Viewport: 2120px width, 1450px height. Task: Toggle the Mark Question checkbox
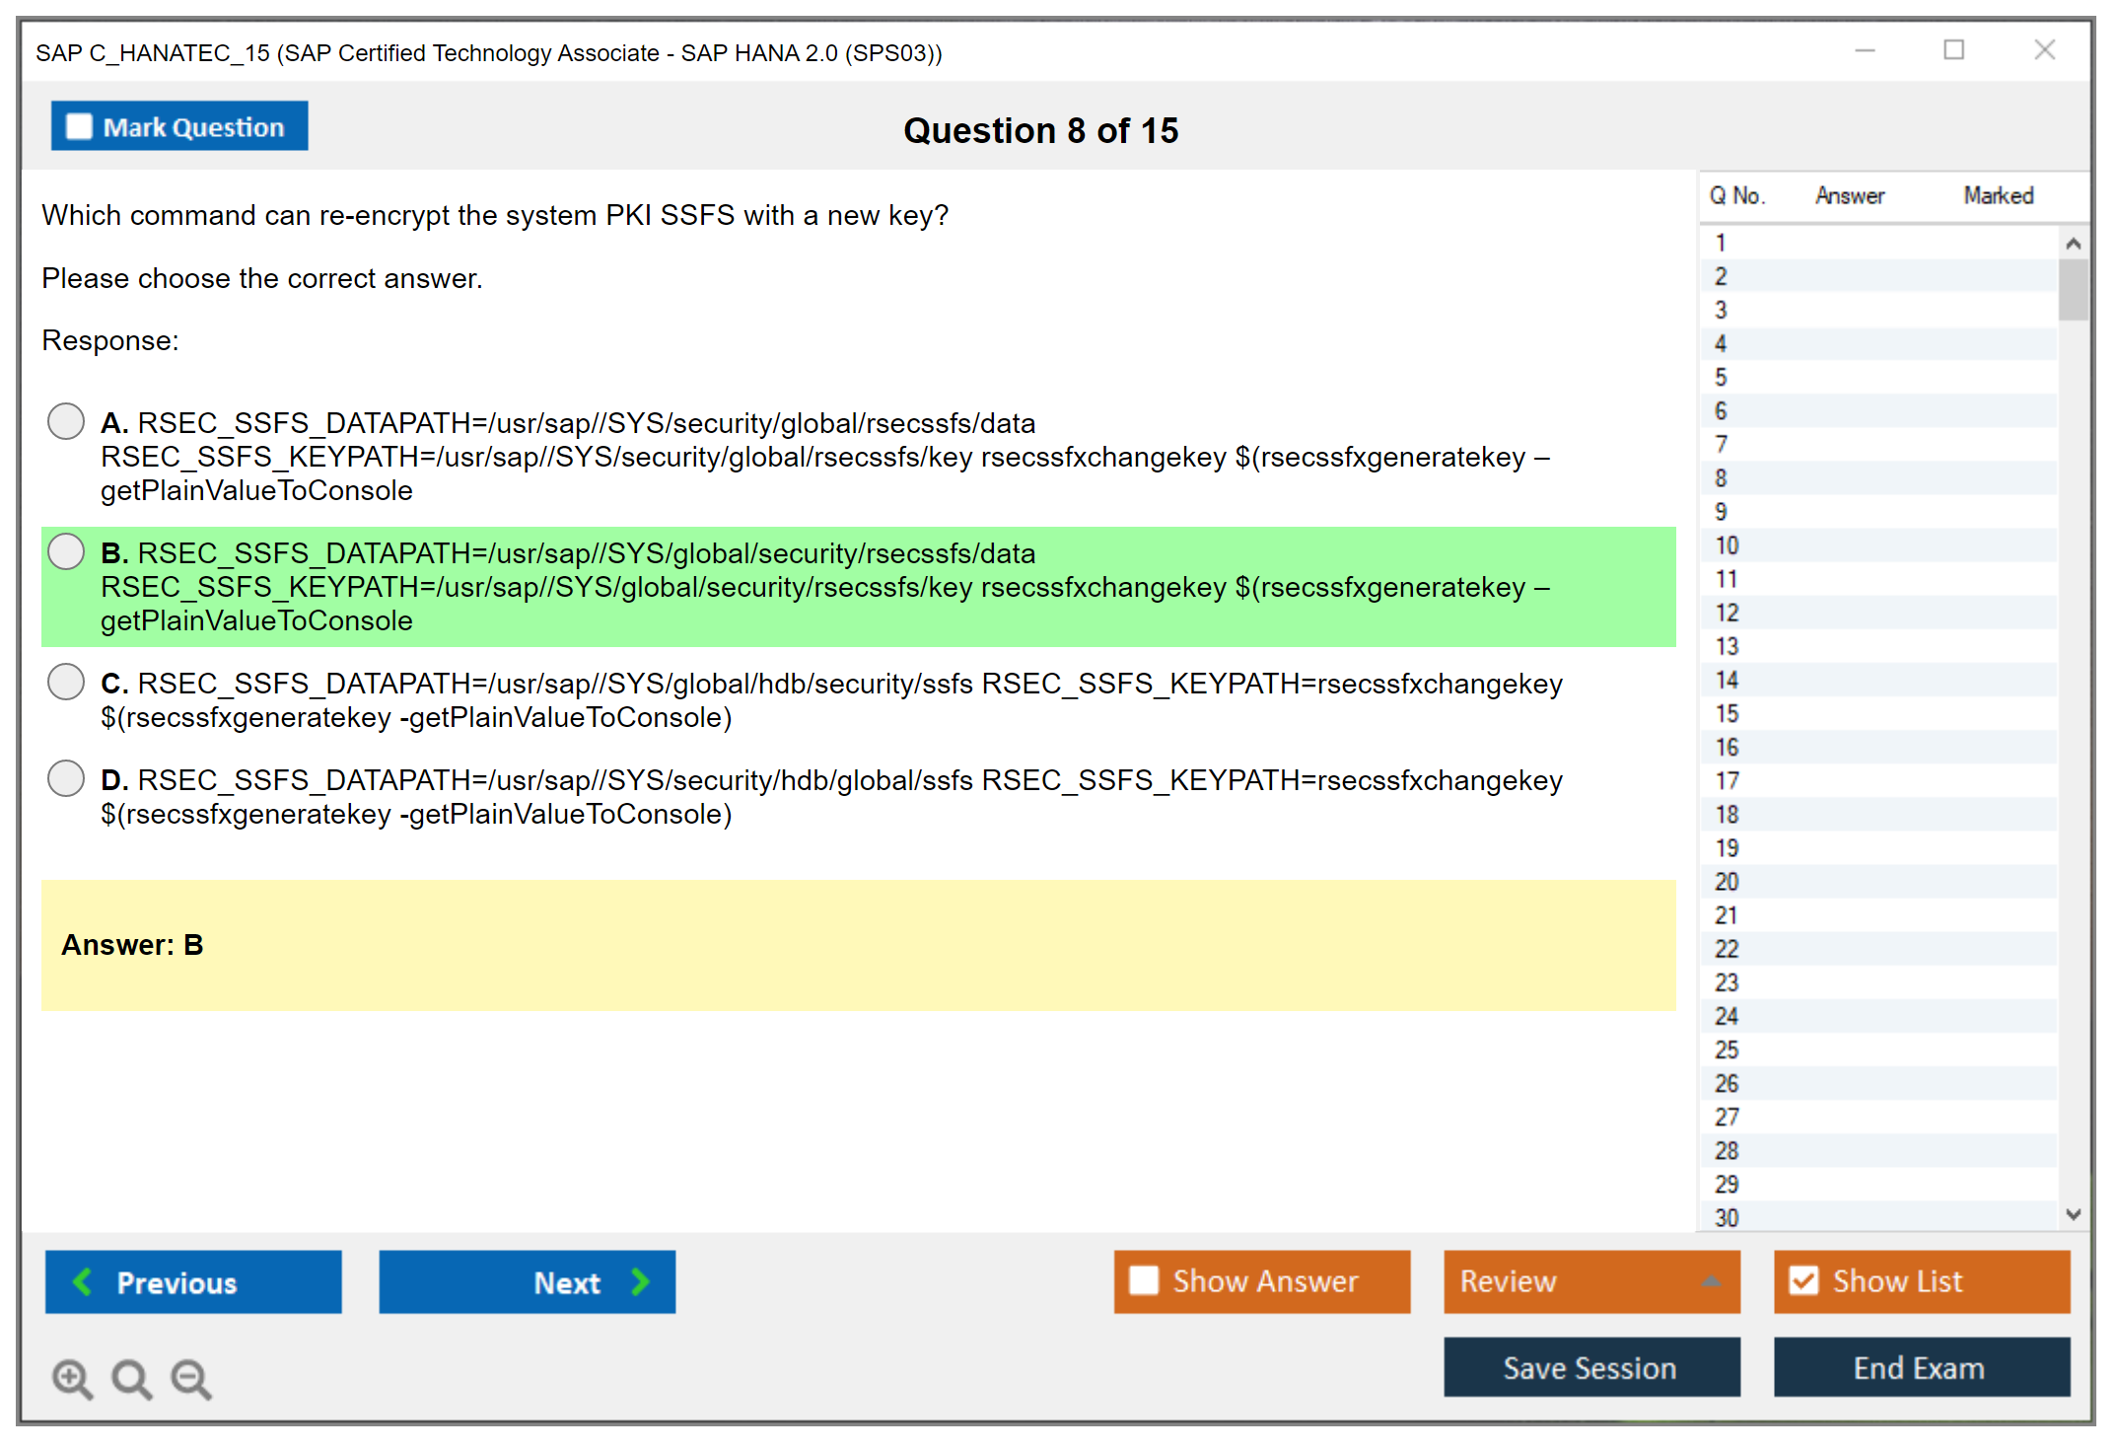[79, 126]
